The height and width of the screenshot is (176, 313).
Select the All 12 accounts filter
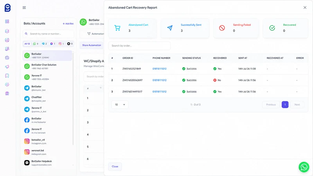[x=27, y=44]
